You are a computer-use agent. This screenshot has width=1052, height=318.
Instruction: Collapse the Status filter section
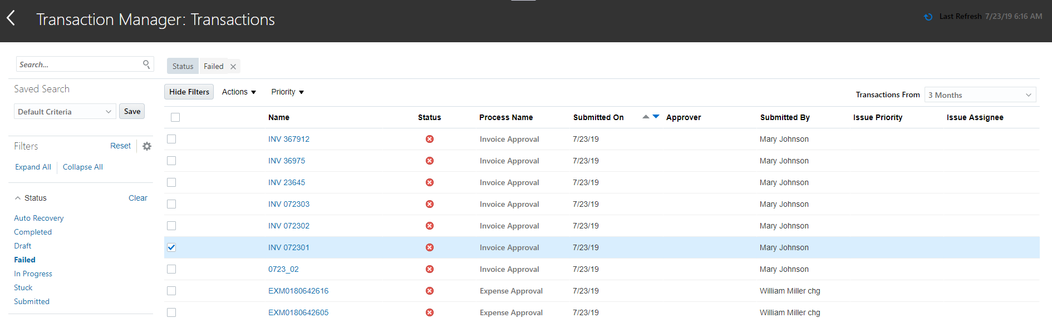tap(18, 198)
